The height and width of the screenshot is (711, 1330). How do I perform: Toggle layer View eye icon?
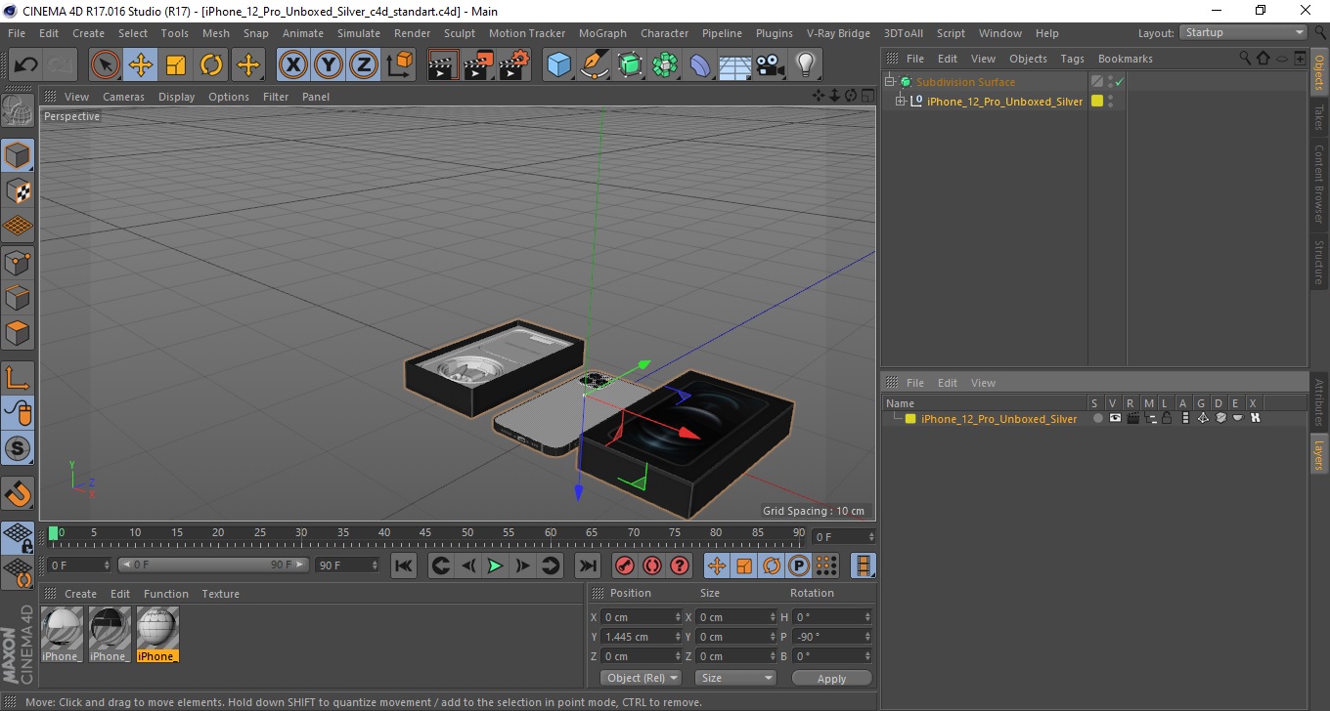pyautogui.click(x=1115, y=418)
